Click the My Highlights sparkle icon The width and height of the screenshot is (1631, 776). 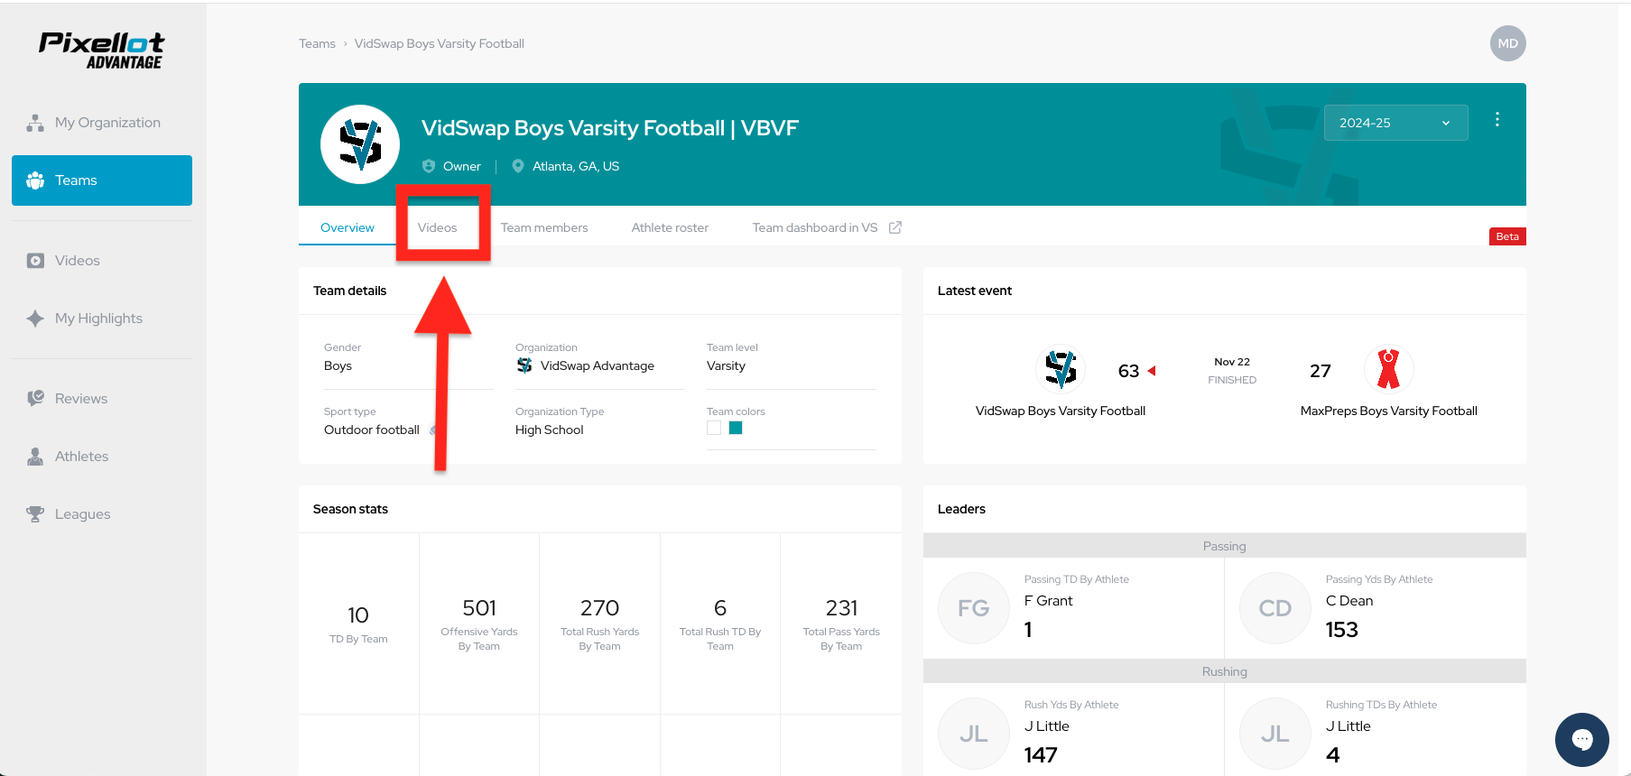click(35, 319)
